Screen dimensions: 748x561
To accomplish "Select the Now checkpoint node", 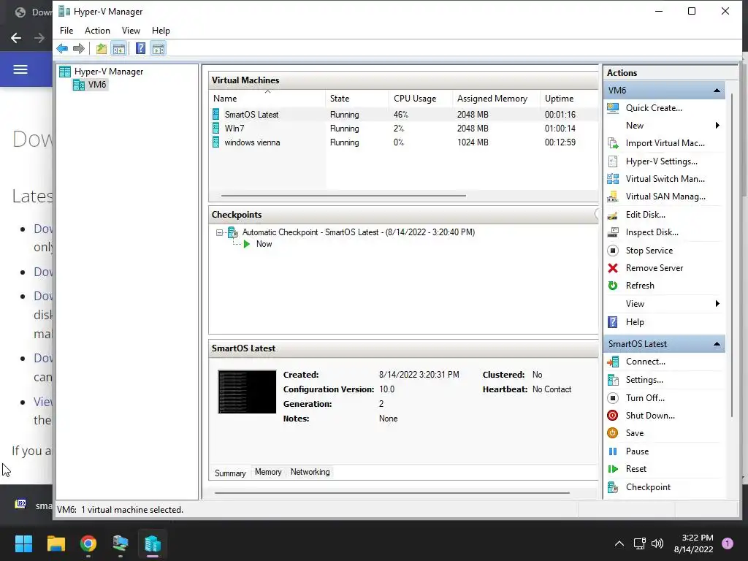I will (x=264, y=244).
